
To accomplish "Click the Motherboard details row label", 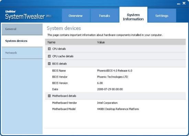I will tap(64, 96).
